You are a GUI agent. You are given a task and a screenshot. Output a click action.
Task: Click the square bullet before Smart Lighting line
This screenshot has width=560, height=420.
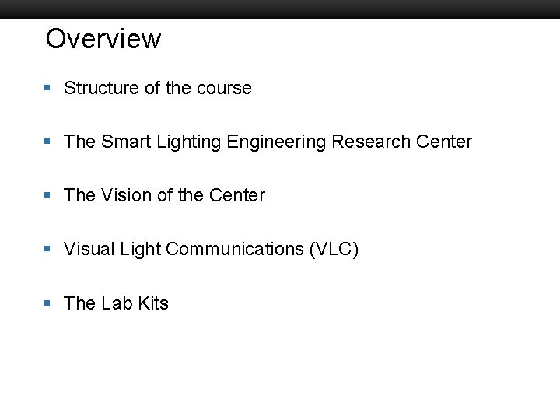pyautogui.click(x=48, y=142)
